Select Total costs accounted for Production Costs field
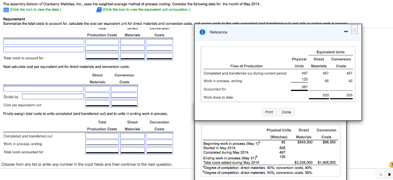The width and height of the screenshot is (393, 180). pos(102,151)
